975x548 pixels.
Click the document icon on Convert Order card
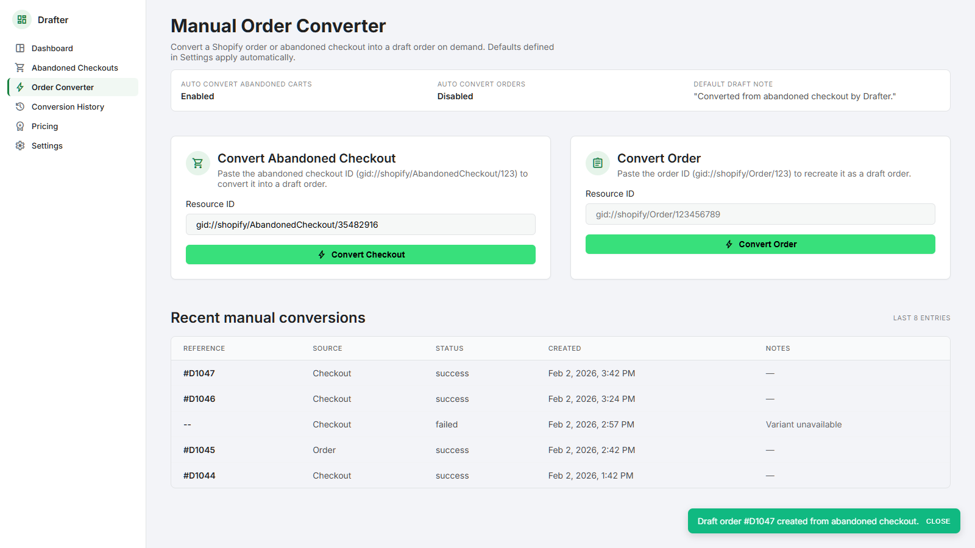597,163
